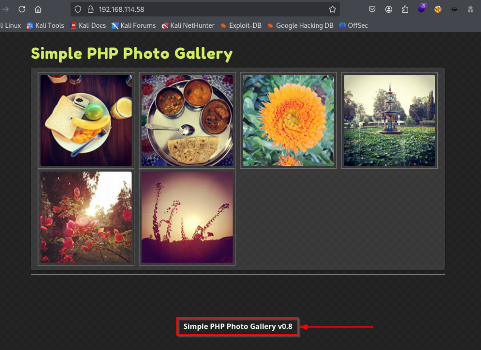481x350 pixels.
Task: Click the forward navigation arrow
Action: pyautogui.click(x=5, y=9)
